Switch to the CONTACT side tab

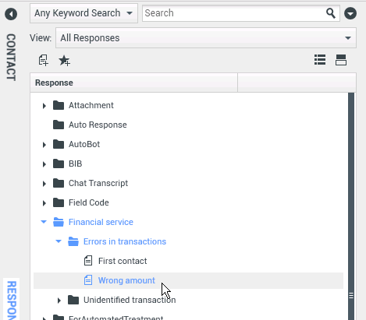(x=11, y=57)
